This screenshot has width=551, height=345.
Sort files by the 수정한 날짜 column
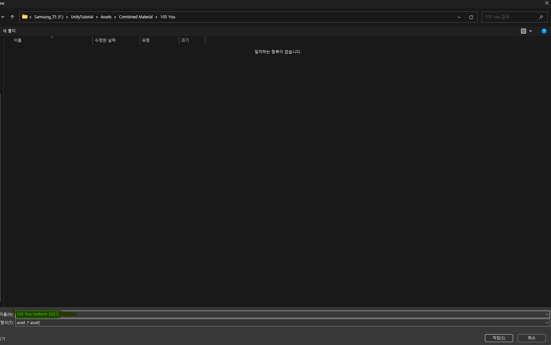pyautogui.click(x=105, y=40)
